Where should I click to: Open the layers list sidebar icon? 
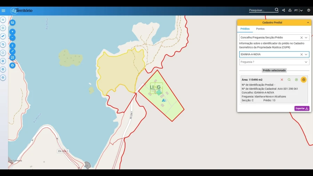tap(3, 20)
